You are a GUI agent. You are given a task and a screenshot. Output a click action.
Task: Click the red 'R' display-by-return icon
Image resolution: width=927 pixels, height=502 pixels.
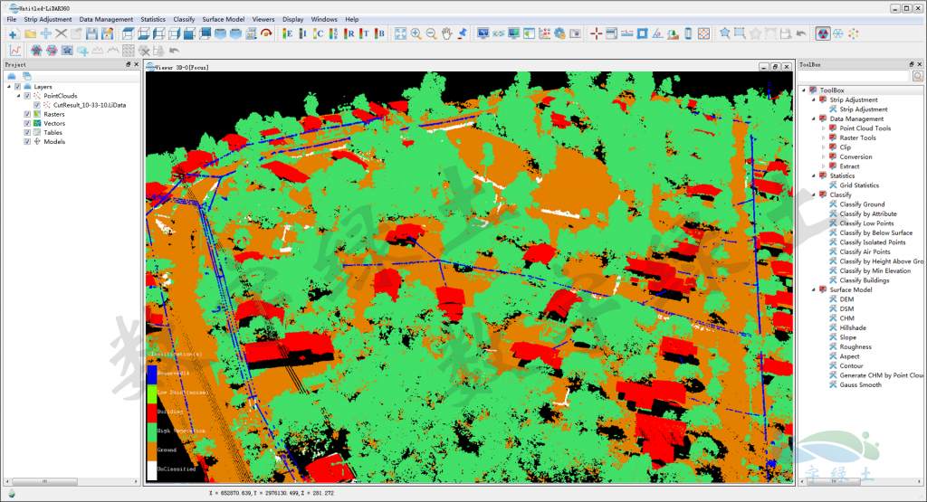pos(350,33)
